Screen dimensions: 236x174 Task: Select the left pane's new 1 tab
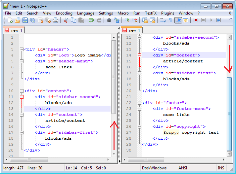click(x=14, y=30)
